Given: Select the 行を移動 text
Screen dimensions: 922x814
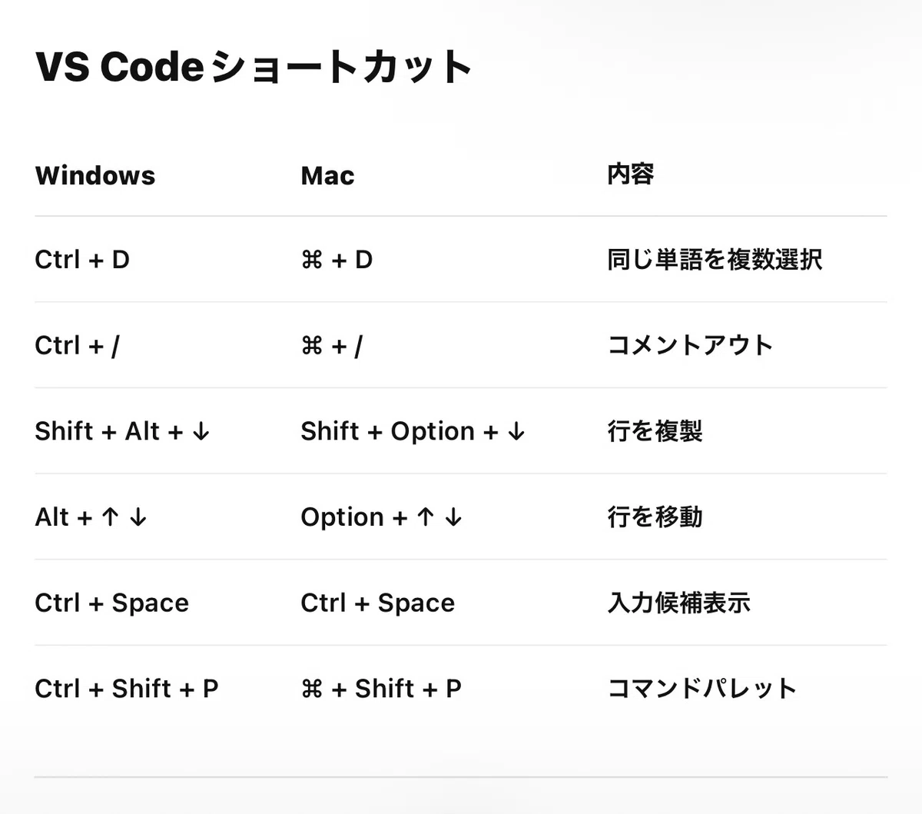Looking at the screenshot, I should (655, 517).
